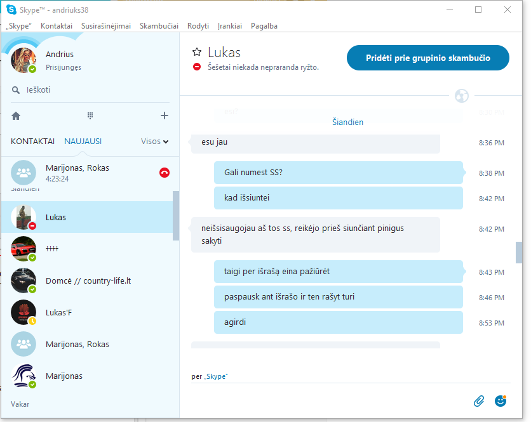
Task: Switch to the NAUJAUSI tab
Action: 83,142
